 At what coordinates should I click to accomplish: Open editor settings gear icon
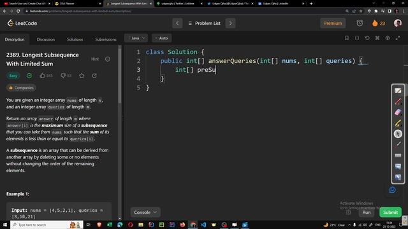[388, 38]
